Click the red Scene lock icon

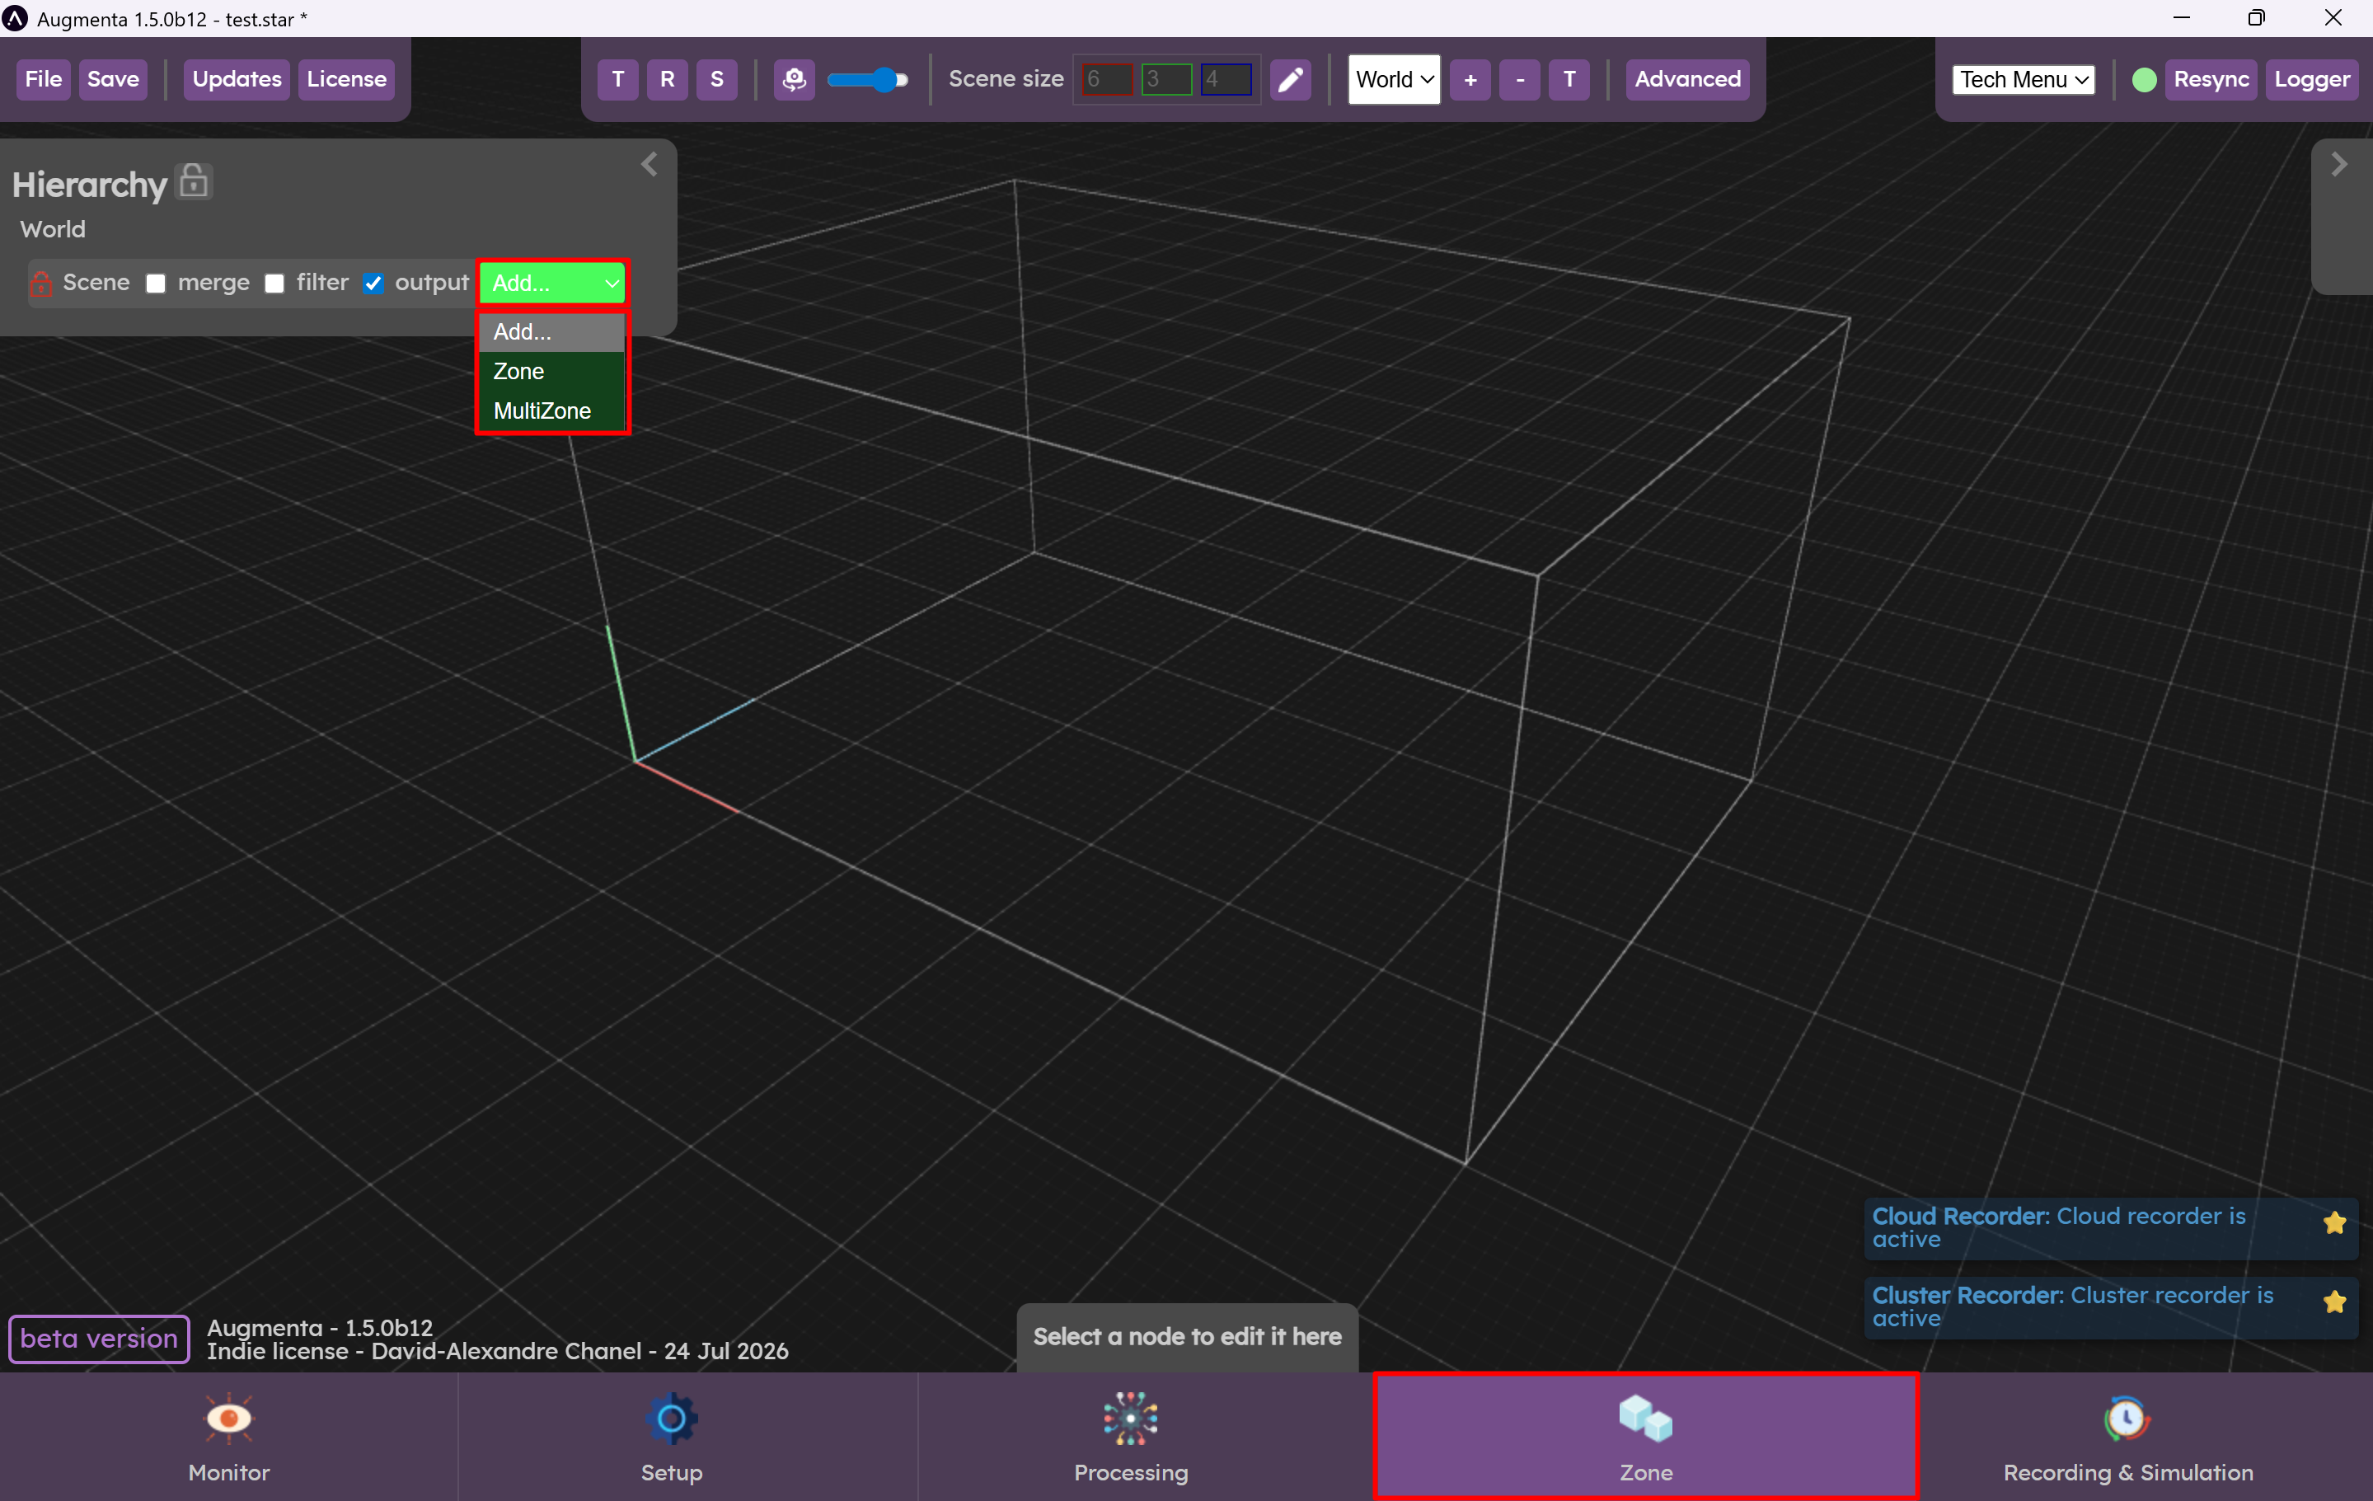pyautogui.click(x=40, y=284)
